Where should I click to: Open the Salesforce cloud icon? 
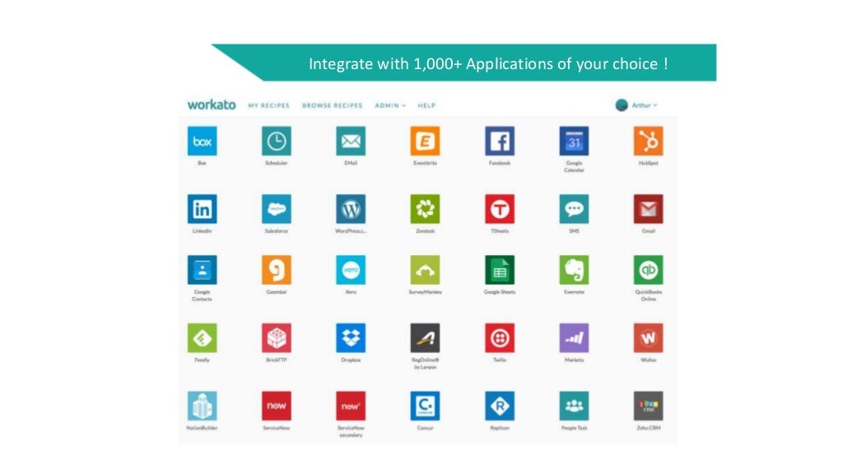click(277, 208)
